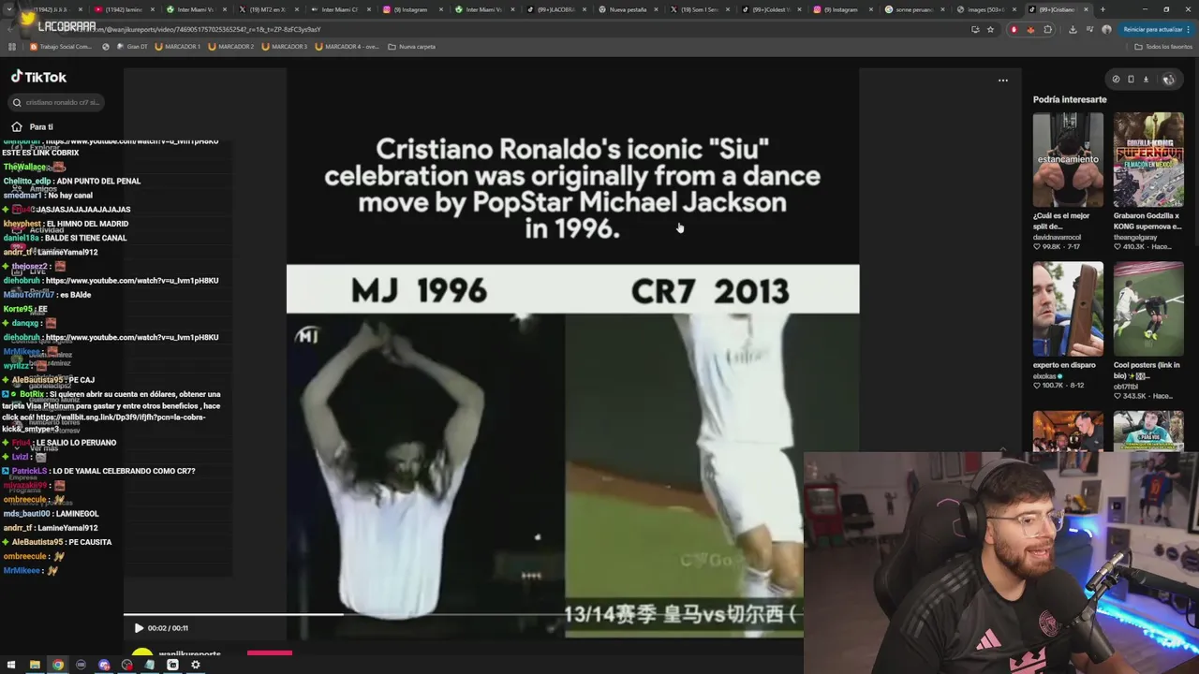Open the wanjikureports channel avatar
This screenshot has width=1199, height=674.
tap(141, 653)
